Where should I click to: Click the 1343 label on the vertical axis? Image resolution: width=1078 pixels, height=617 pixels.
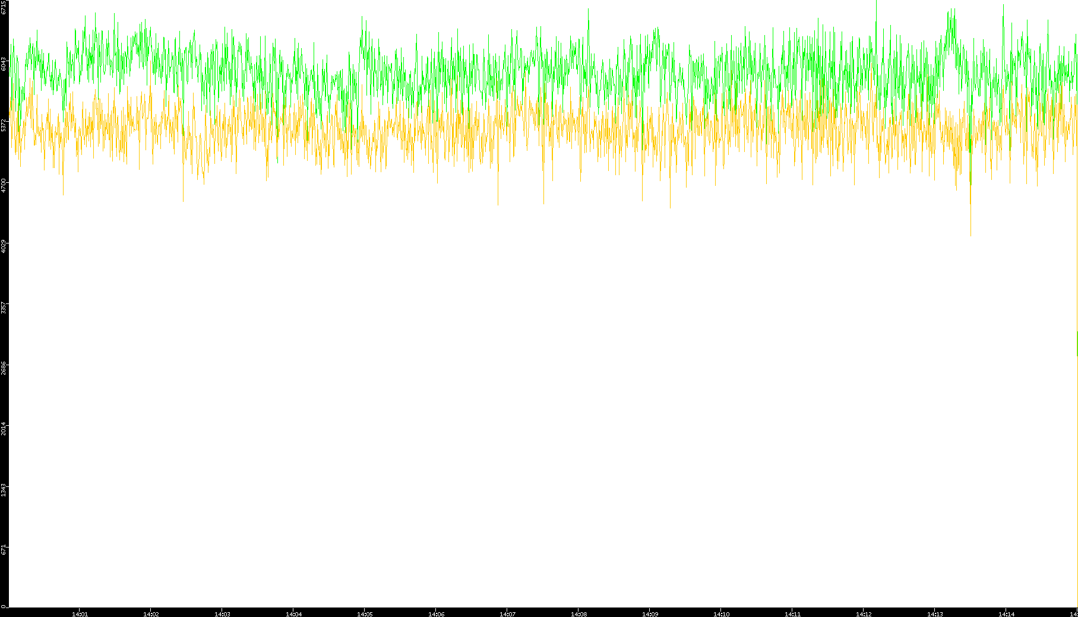(x=4, y=490)
